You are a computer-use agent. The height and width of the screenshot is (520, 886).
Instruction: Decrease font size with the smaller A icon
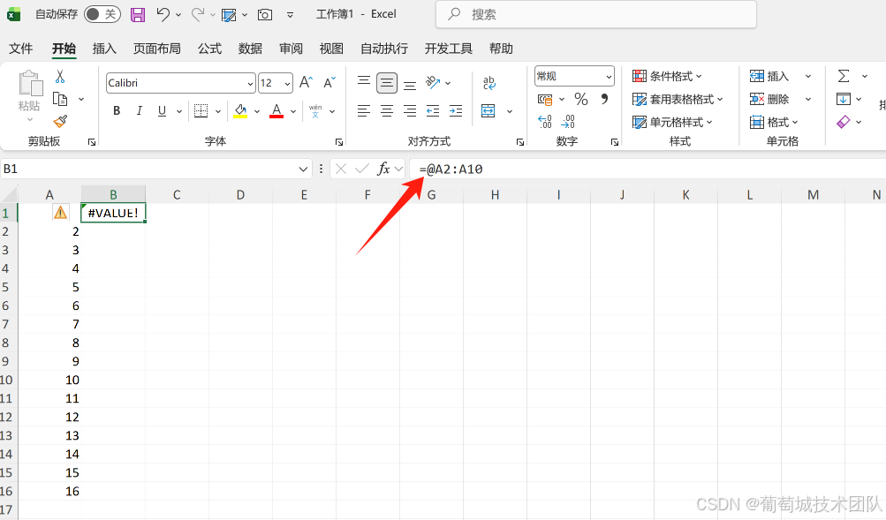(329, 82)
